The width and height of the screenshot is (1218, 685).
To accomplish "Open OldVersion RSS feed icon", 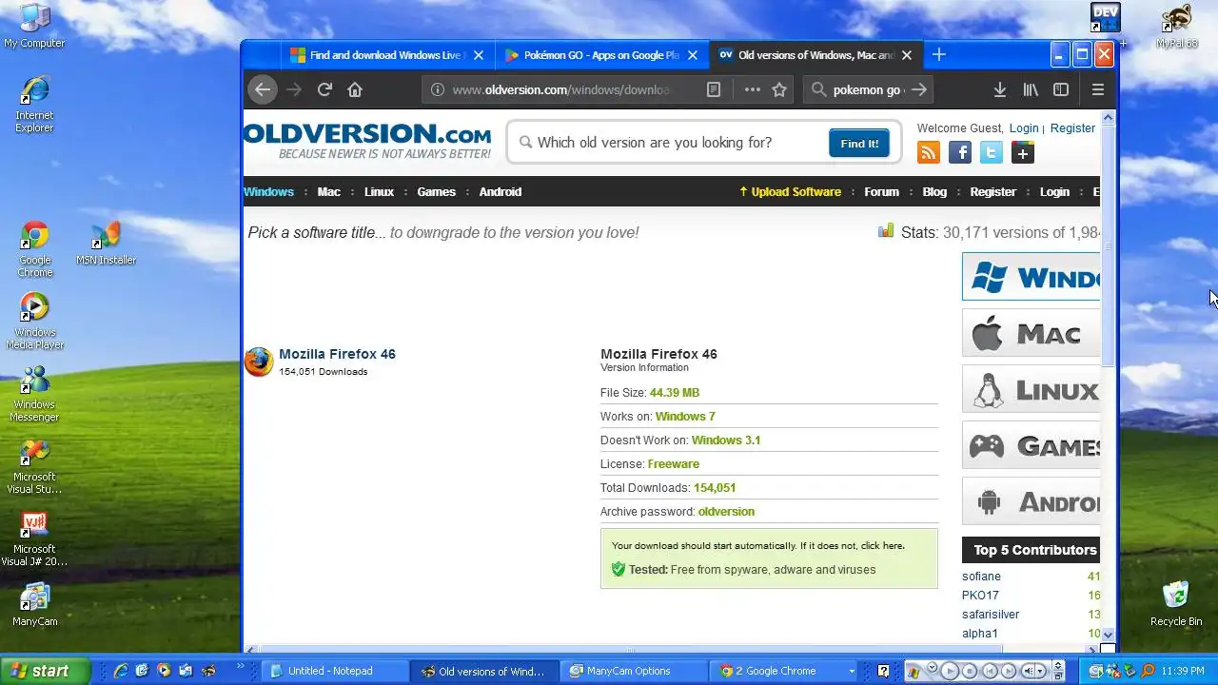I will 928,152.
